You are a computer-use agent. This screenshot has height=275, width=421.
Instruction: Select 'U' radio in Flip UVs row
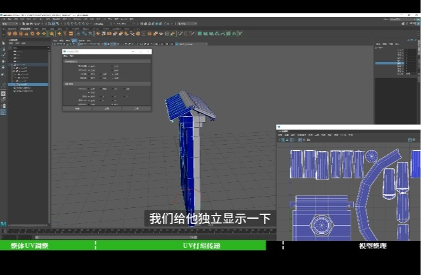pos(101,101)
